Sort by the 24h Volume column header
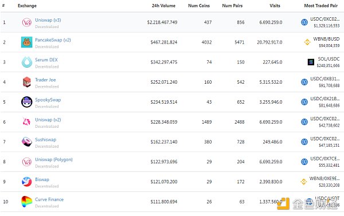344x216 pixels. coord(163,6)
